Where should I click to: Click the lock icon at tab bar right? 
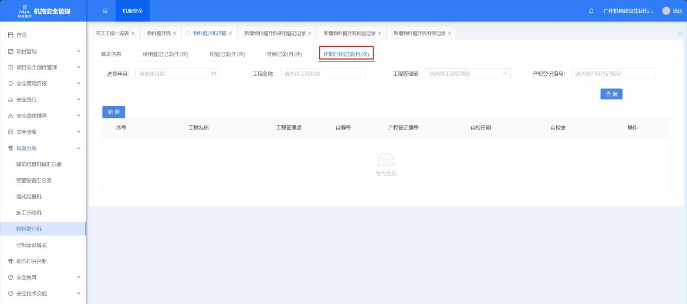click(x=680, y=34)
